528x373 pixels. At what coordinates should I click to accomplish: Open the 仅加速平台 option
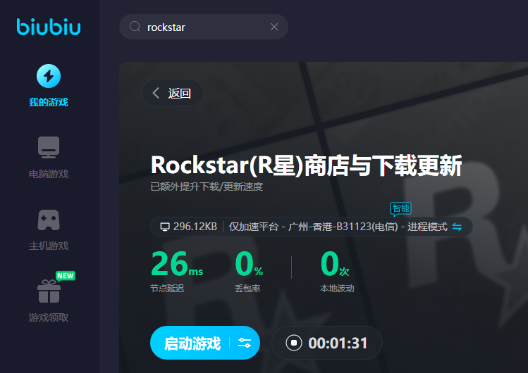pos(253,227)
